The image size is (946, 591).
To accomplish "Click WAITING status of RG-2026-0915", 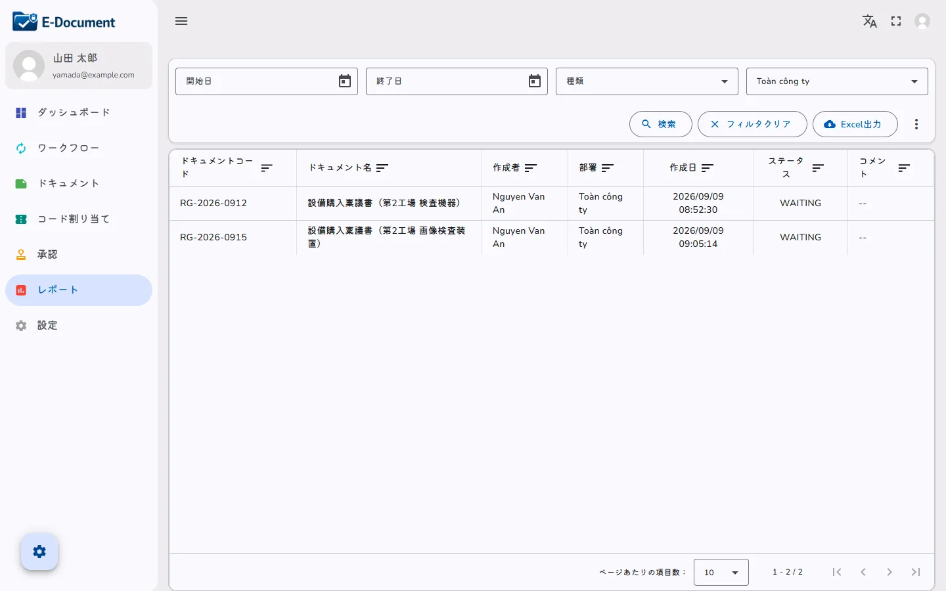I will point(800,237).
